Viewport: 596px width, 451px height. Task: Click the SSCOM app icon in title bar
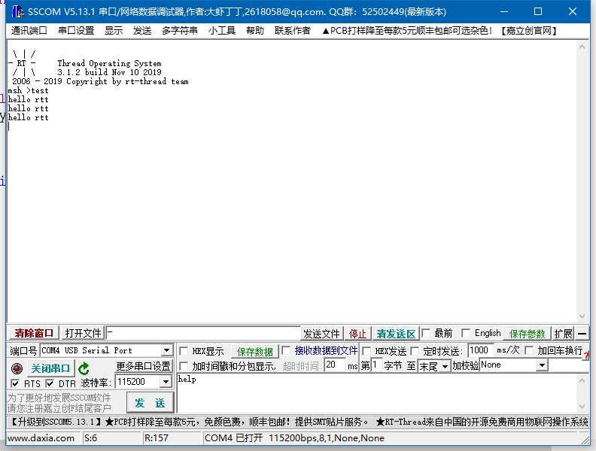(18, 12)
